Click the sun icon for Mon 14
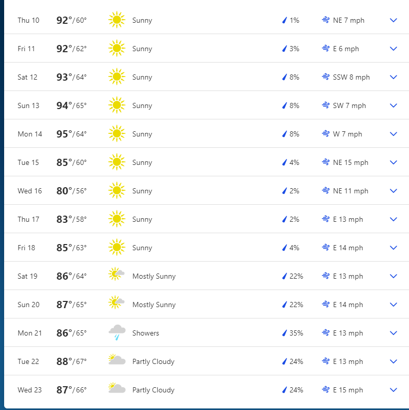 pos(116,134)
